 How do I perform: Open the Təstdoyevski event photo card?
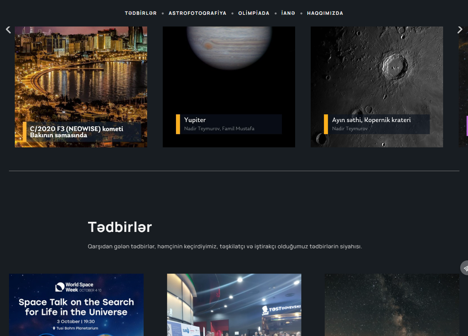pos(234,305)
